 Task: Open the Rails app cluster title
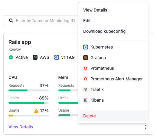coord(20,42)
